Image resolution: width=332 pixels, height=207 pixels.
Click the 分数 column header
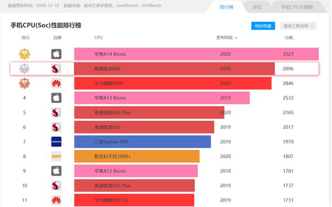coord(288,37)
